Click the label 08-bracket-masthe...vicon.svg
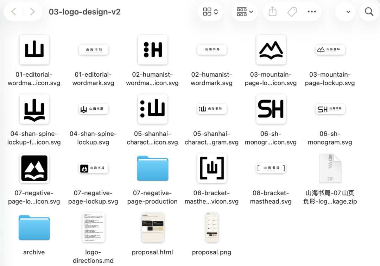This screenshot has height=266, width=380. (x=211, y=197)
